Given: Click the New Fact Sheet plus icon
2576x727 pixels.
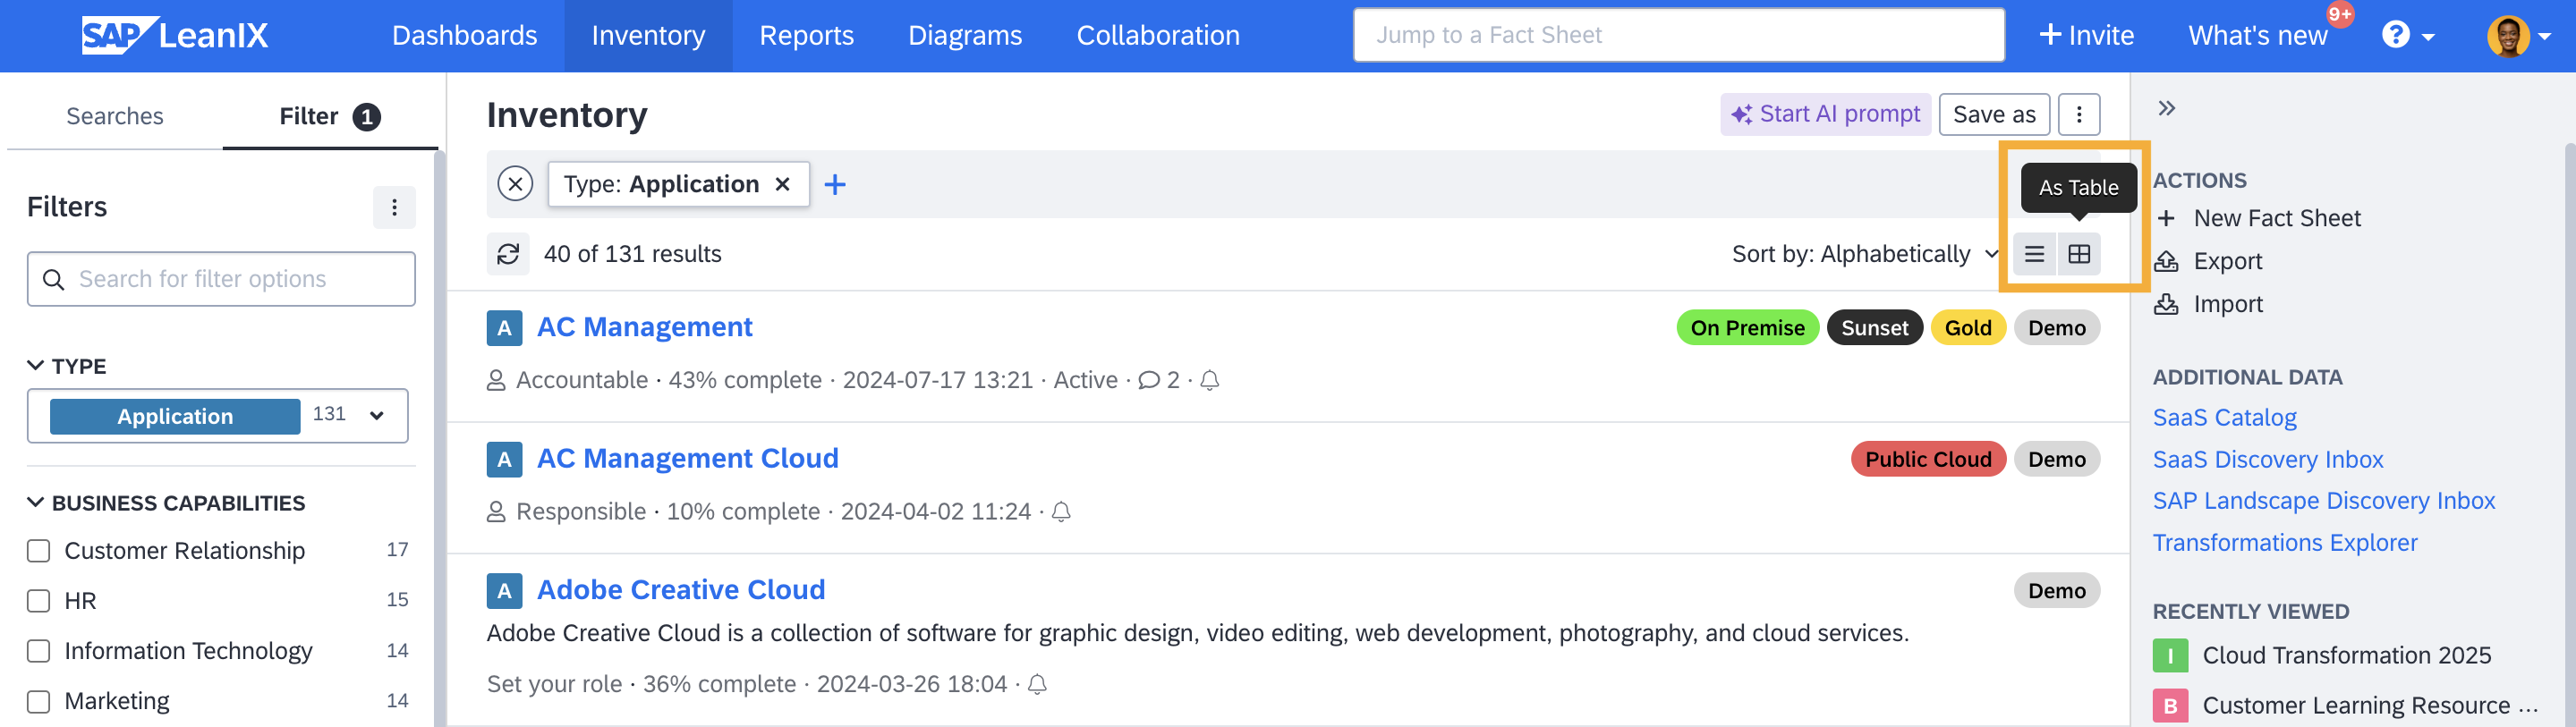Looking at the screenshot, I should point(2166,218).
